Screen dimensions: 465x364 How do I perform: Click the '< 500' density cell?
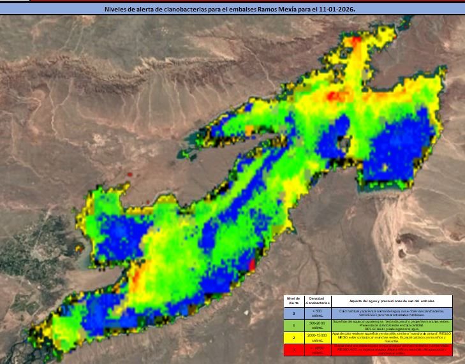point(317,313)
